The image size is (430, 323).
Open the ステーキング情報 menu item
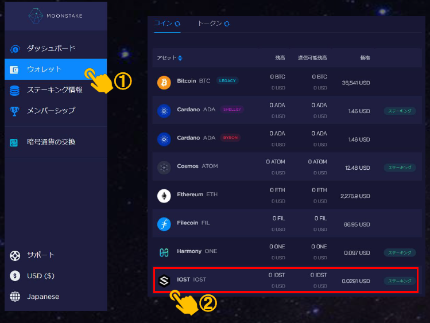click(x=56, y=90)
